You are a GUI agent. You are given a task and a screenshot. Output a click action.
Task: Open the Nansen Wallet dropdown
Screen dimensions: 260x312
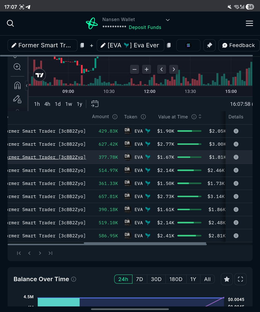pos(167,20)
